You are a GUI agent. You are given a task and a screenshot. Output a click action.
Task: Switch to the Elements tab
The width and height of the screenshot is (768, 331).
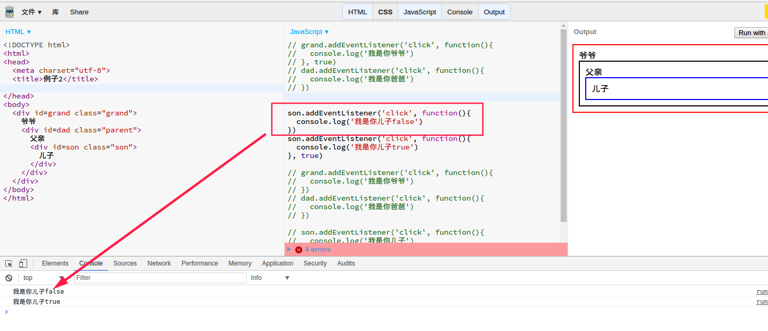pos(55,263)
